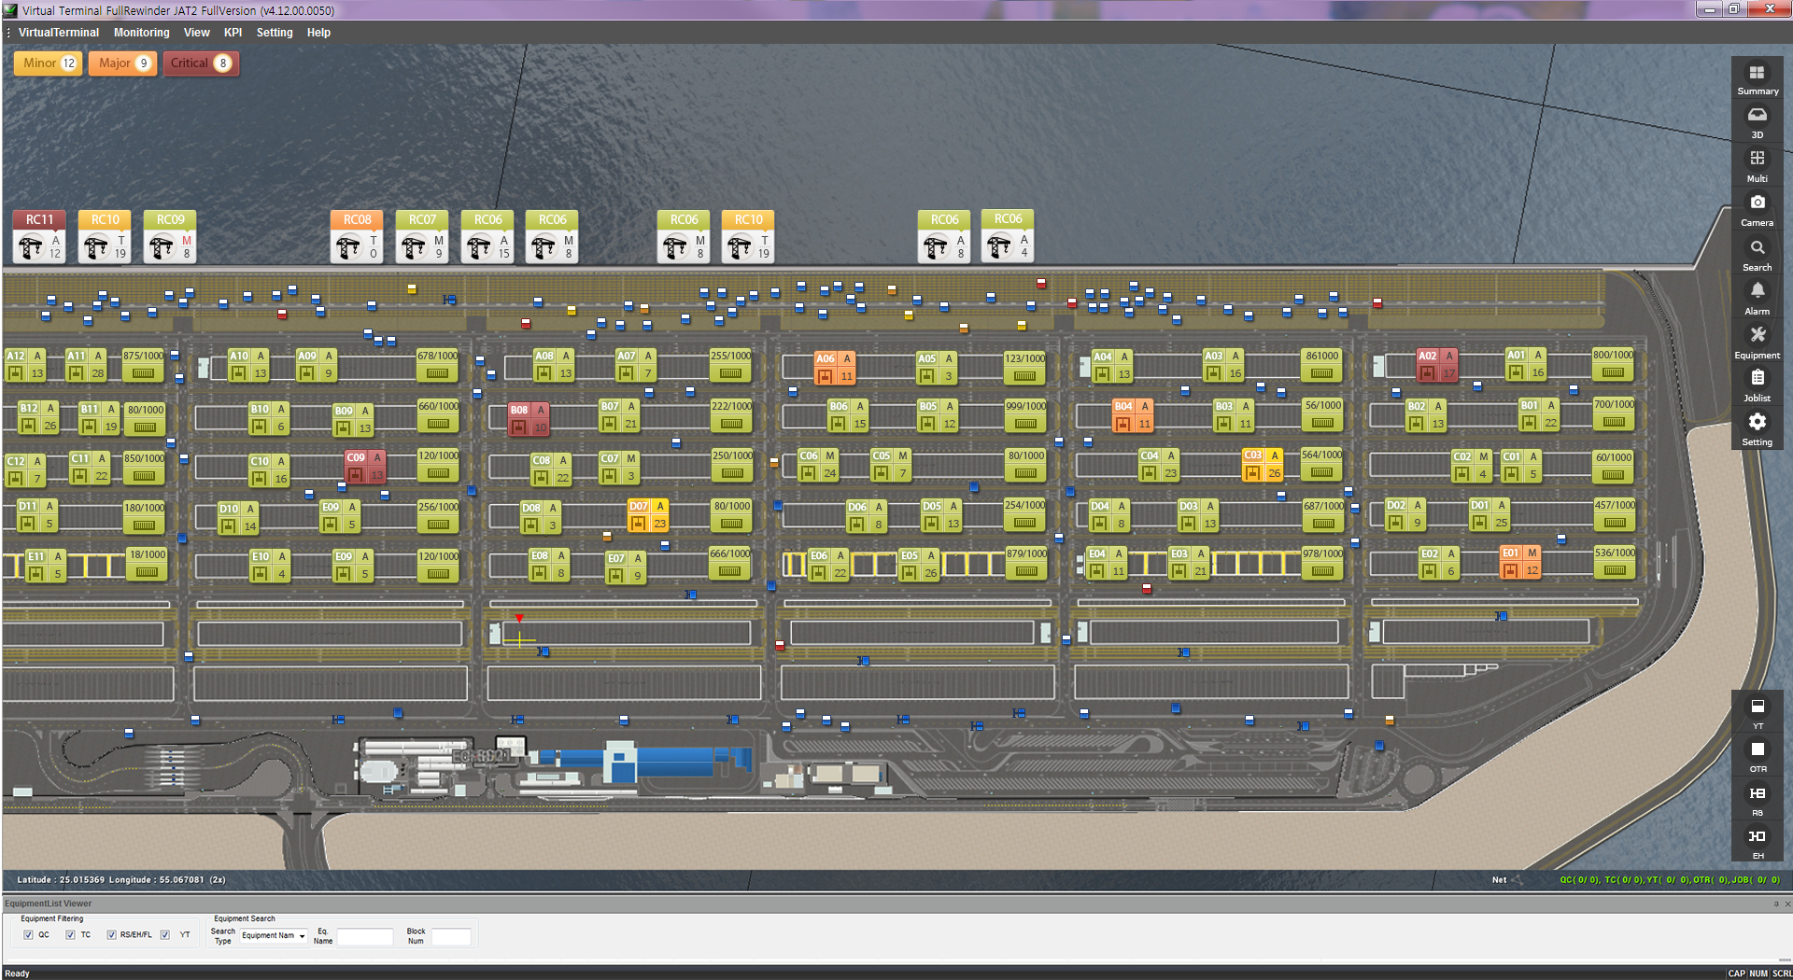The image size is (1793, 980).
Task: Uncheck the QC equipment filter
Action: [x=28, y=935]
